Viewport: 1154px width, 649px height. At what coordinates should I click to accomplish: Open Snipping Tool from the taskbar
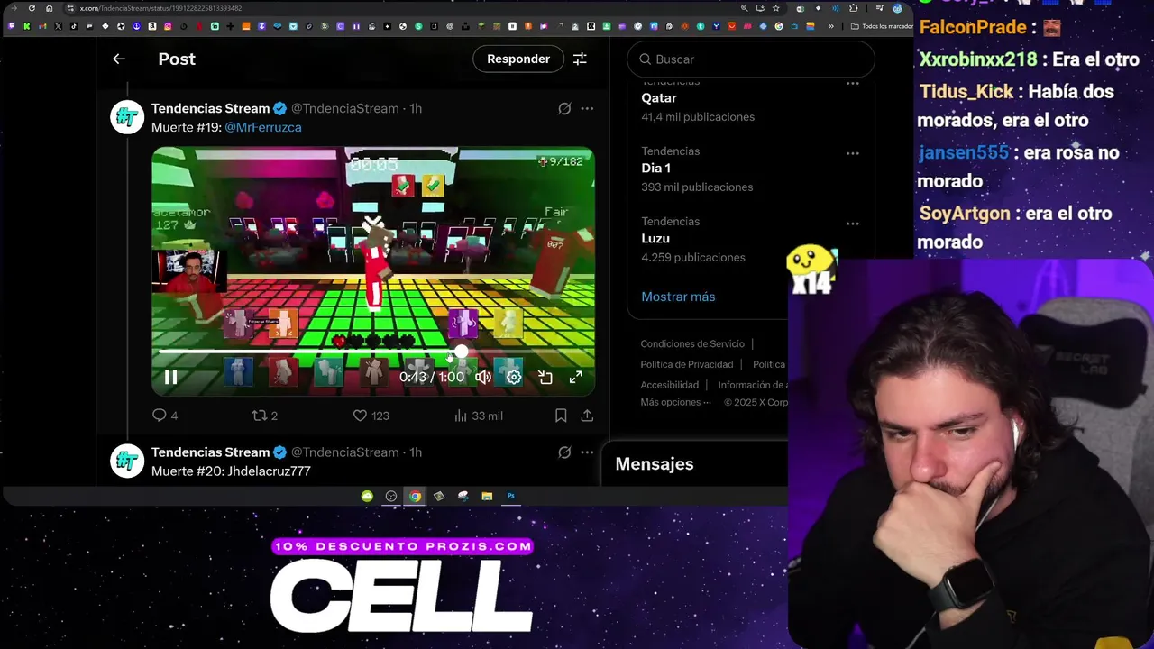point(463,496)
